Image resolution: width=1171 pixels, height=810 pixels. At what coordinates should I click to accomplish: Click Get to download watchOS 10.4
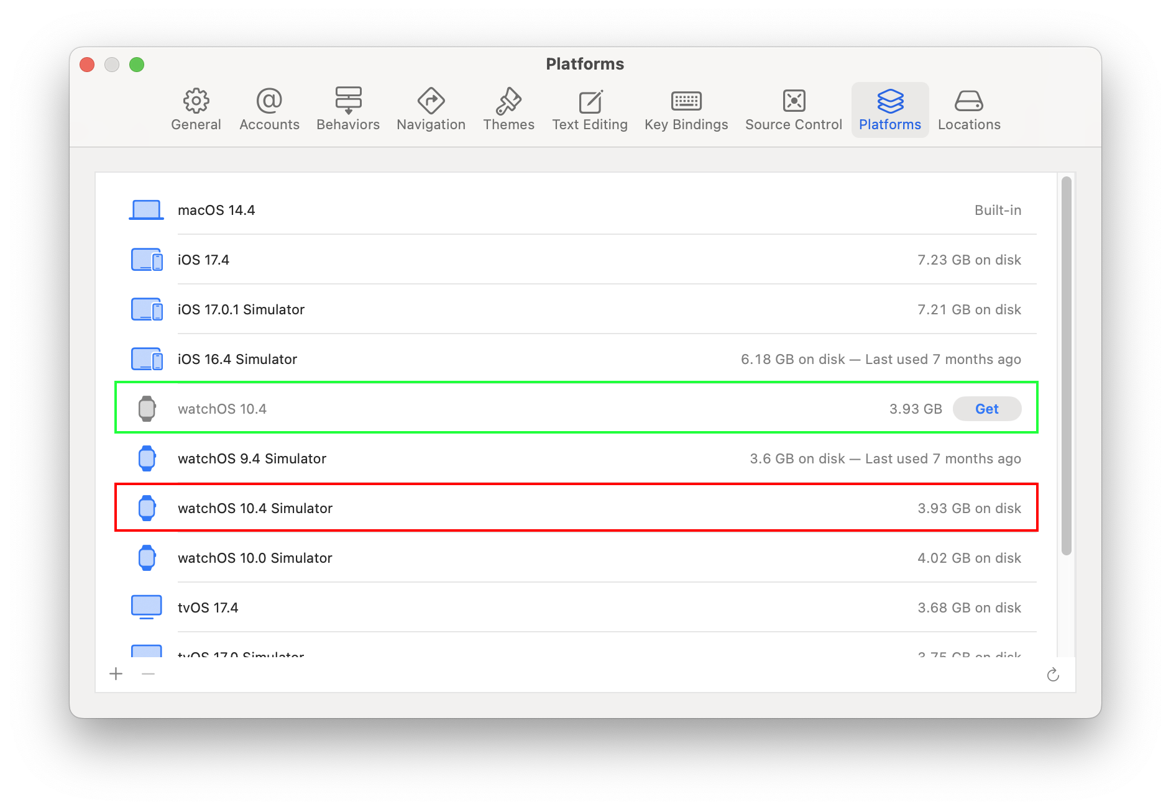(x=986, y=409)
